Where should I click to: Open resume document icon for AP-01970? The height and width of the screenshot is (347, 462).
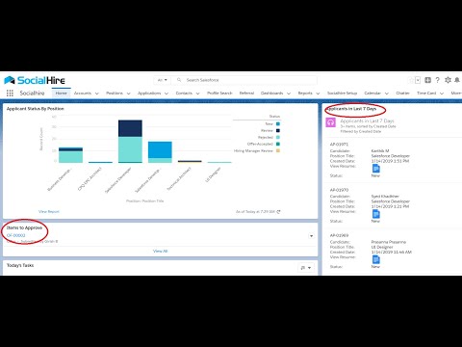tap(376, 214)
